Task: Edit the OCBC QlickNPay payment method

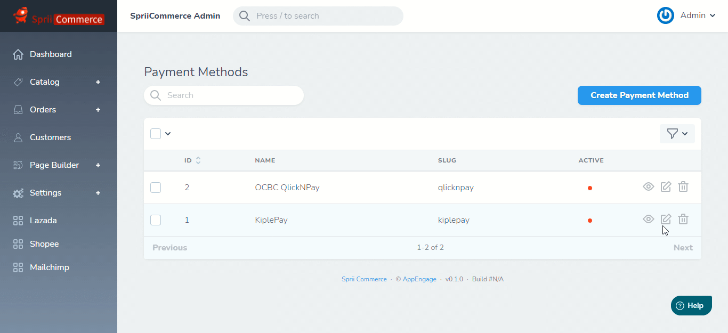Action: (666, 187)
